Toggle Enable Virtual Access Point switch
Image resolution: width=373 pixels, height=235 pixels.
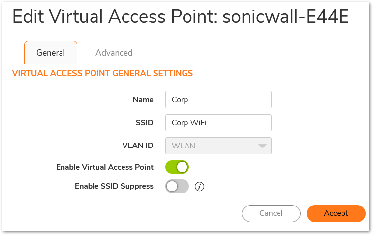click(177, 167)
